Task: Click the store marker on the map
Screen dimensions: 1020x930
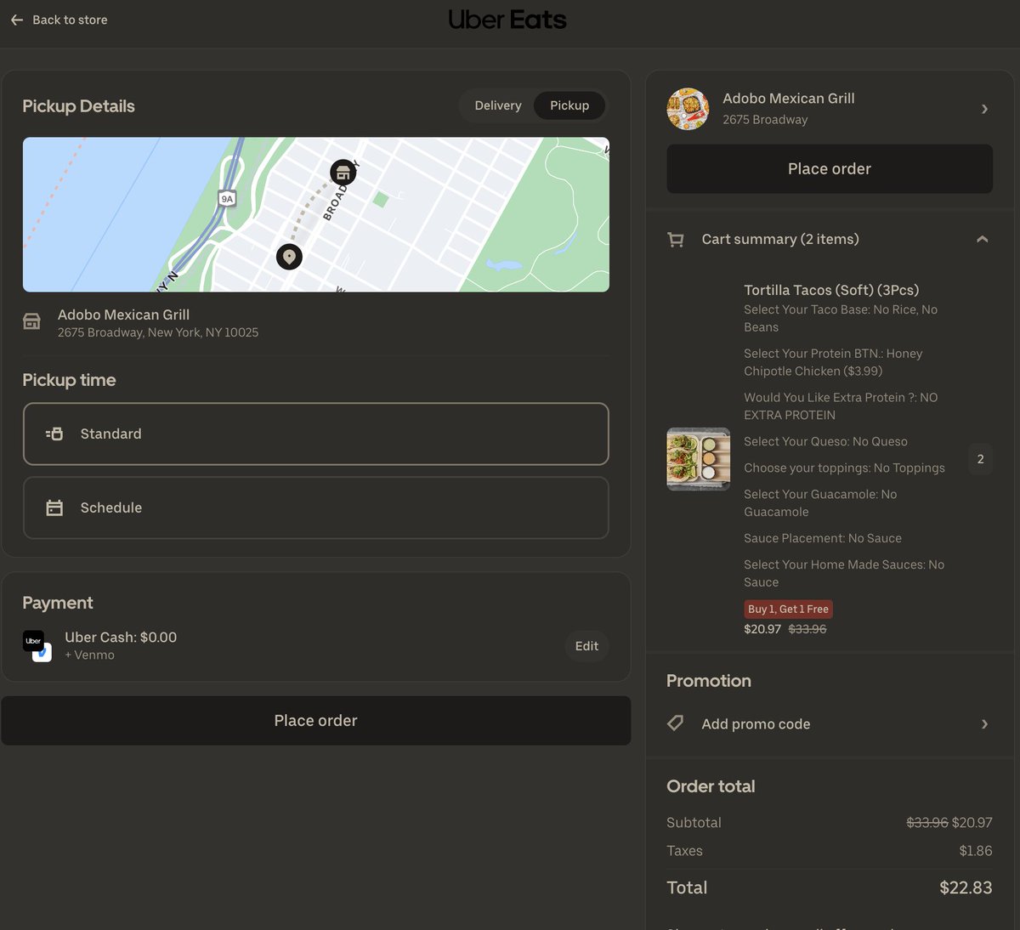Action: (343, 173)
